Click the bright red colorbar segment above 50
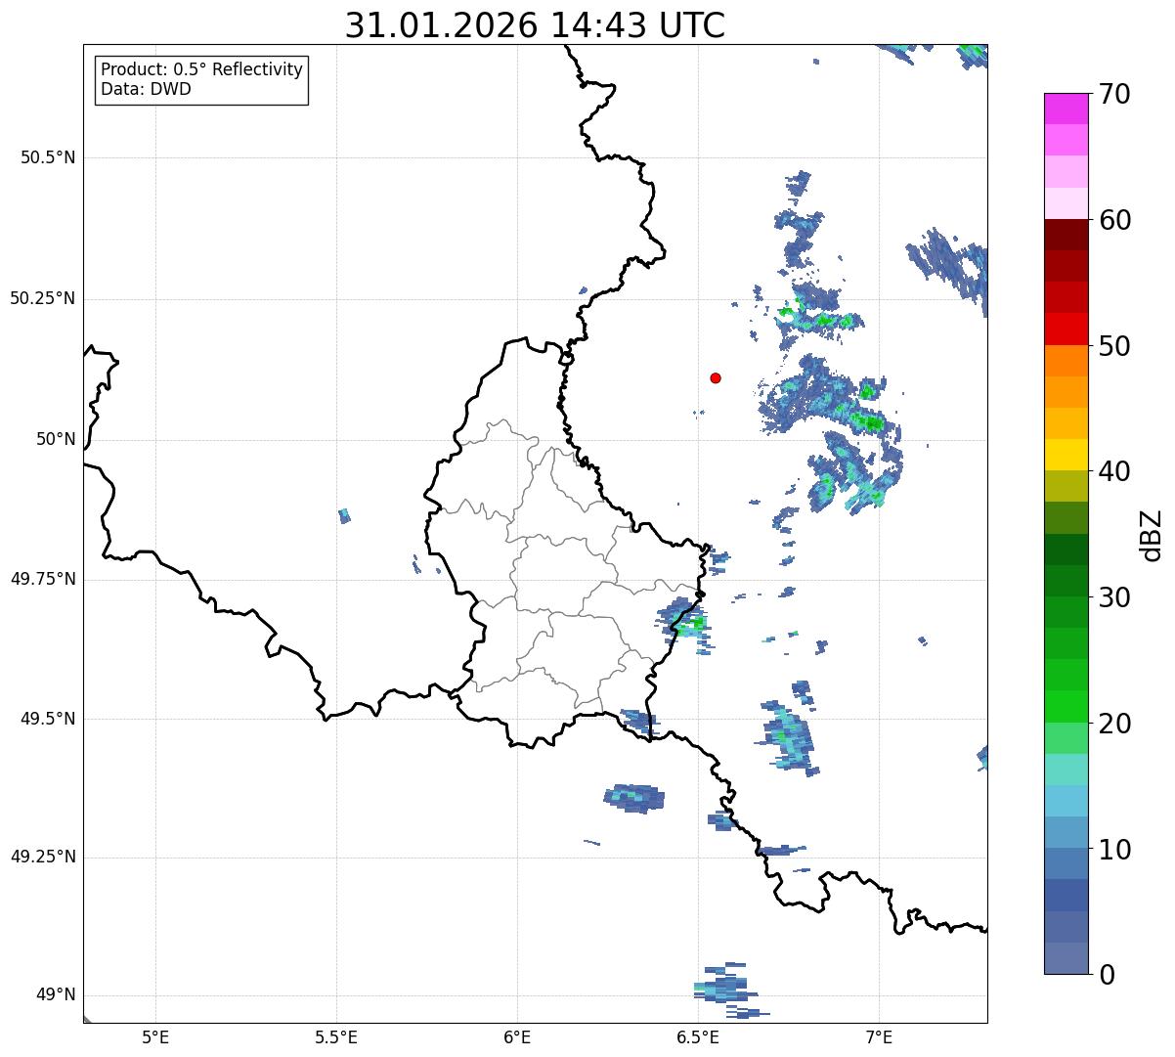 tap(1066, 329)
